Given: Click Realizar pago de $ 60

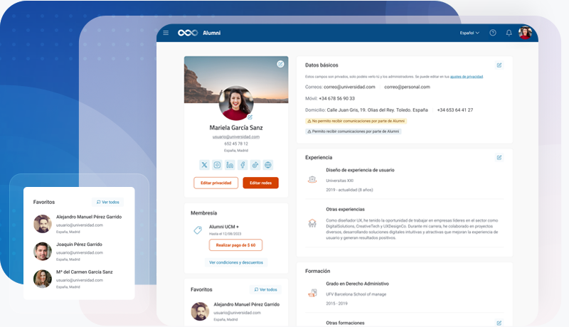Looking at the screenshot, I should pyautogui.click(x=235, y=245).
